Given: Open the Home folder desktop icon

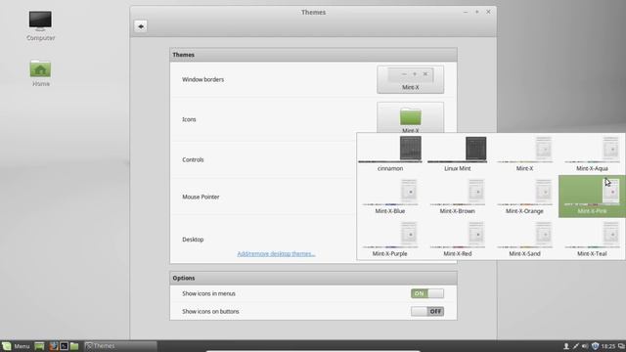Looking at the screenshot, I should pos(40,73).
